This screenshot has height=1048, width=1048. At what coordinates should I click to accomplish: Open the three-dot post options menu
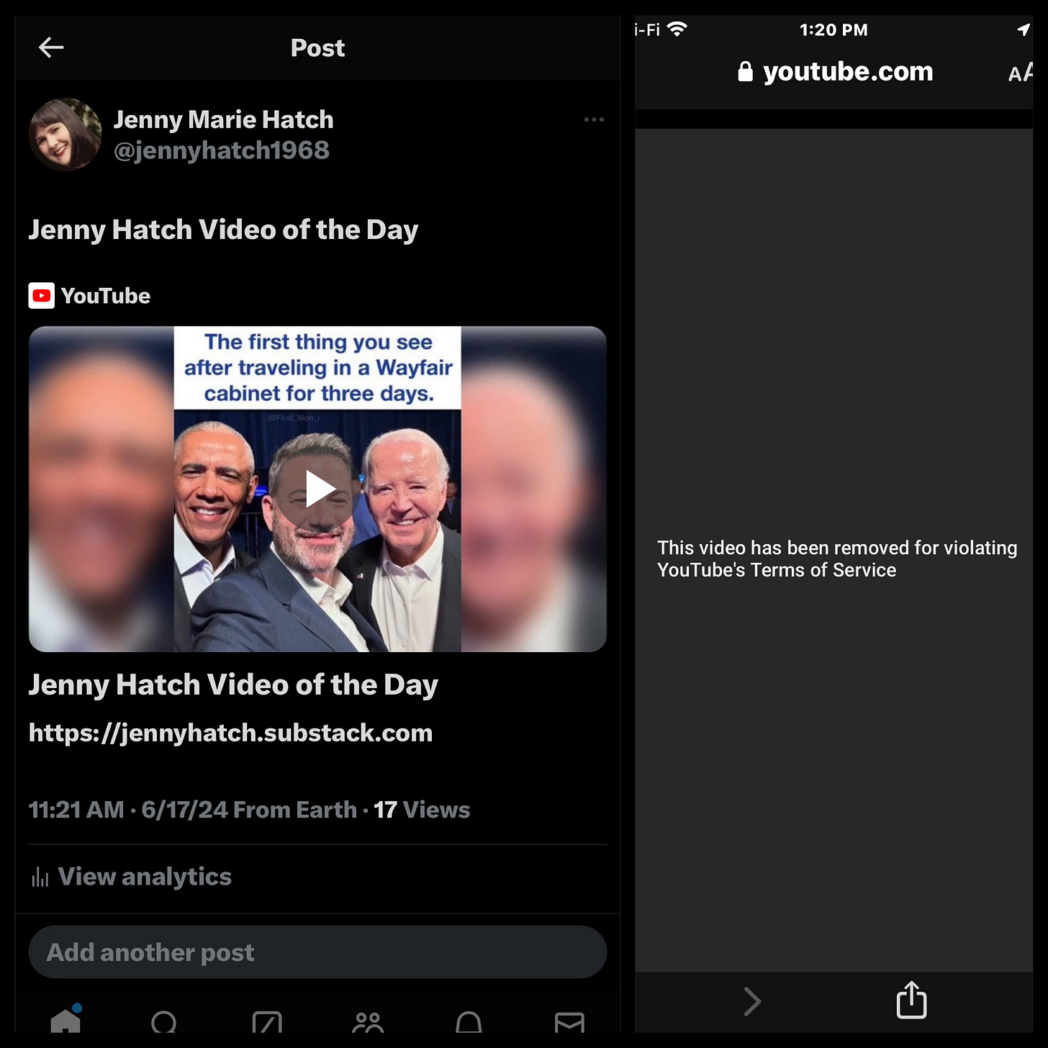[594, 119]
